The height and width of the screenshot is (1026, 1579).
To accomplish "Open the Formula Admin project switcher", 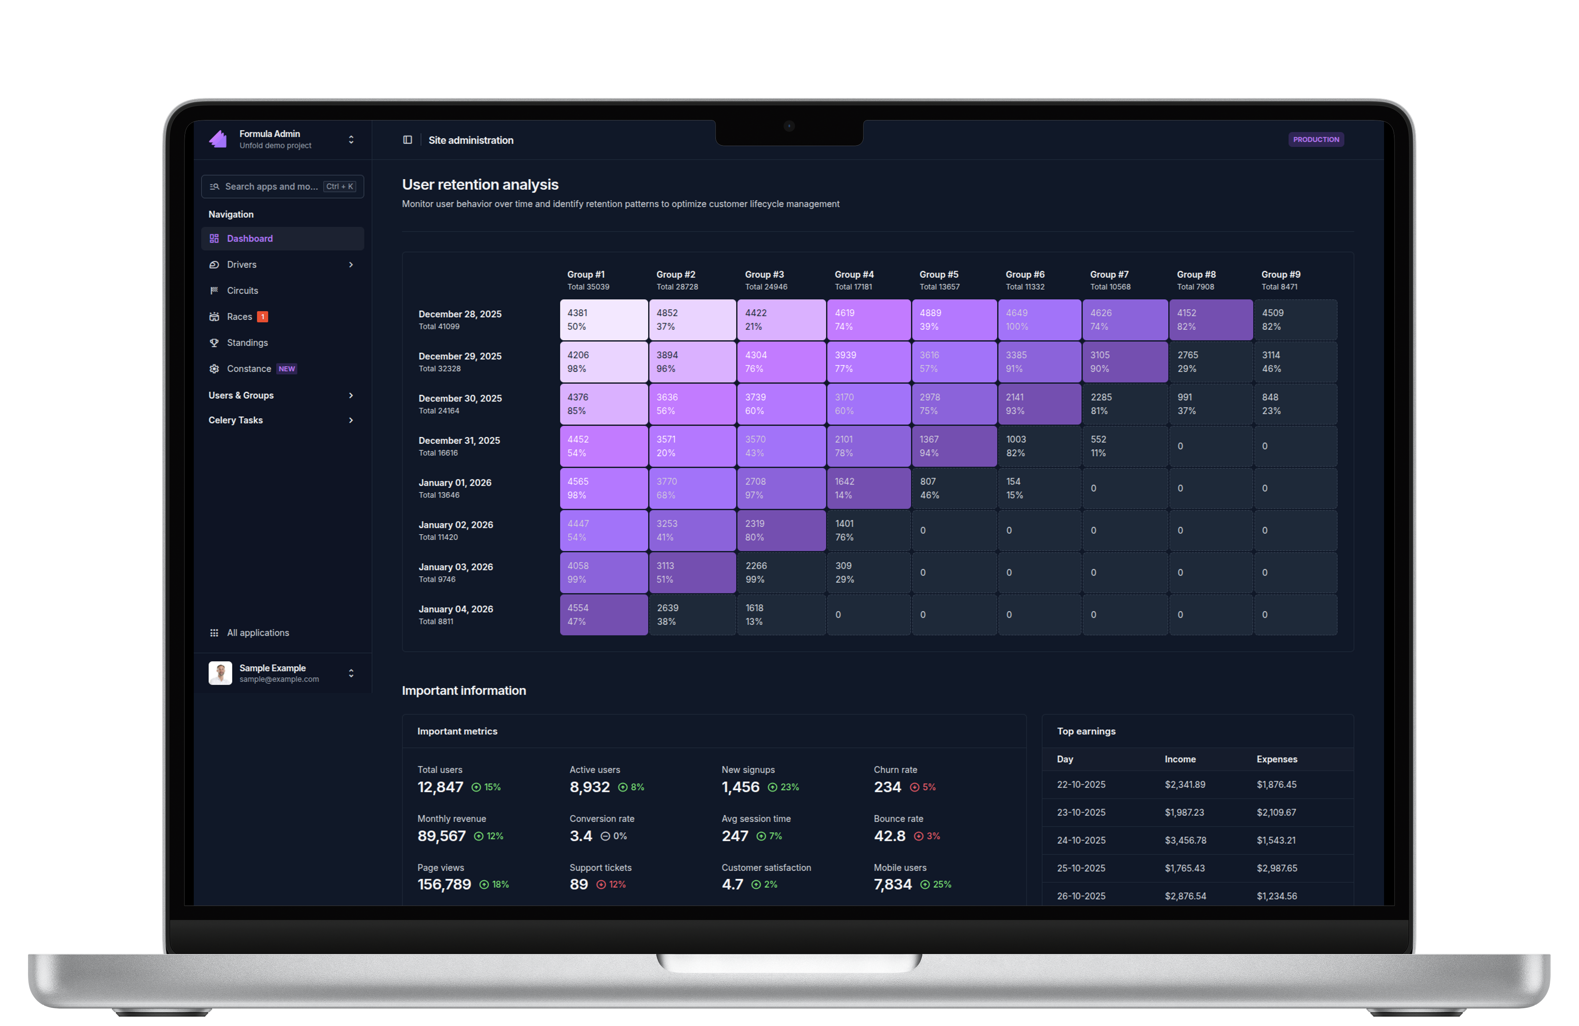I will click(x=351, y=139).
